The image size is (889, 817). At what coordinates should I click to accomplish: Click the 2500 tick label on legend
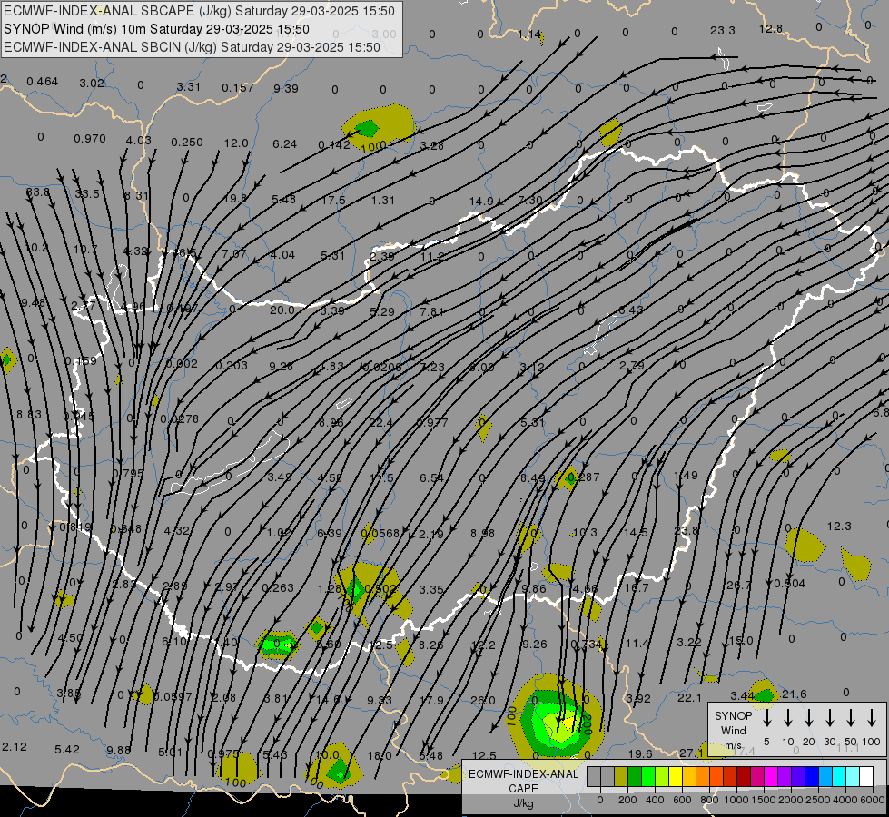click(x=818, y=800)
